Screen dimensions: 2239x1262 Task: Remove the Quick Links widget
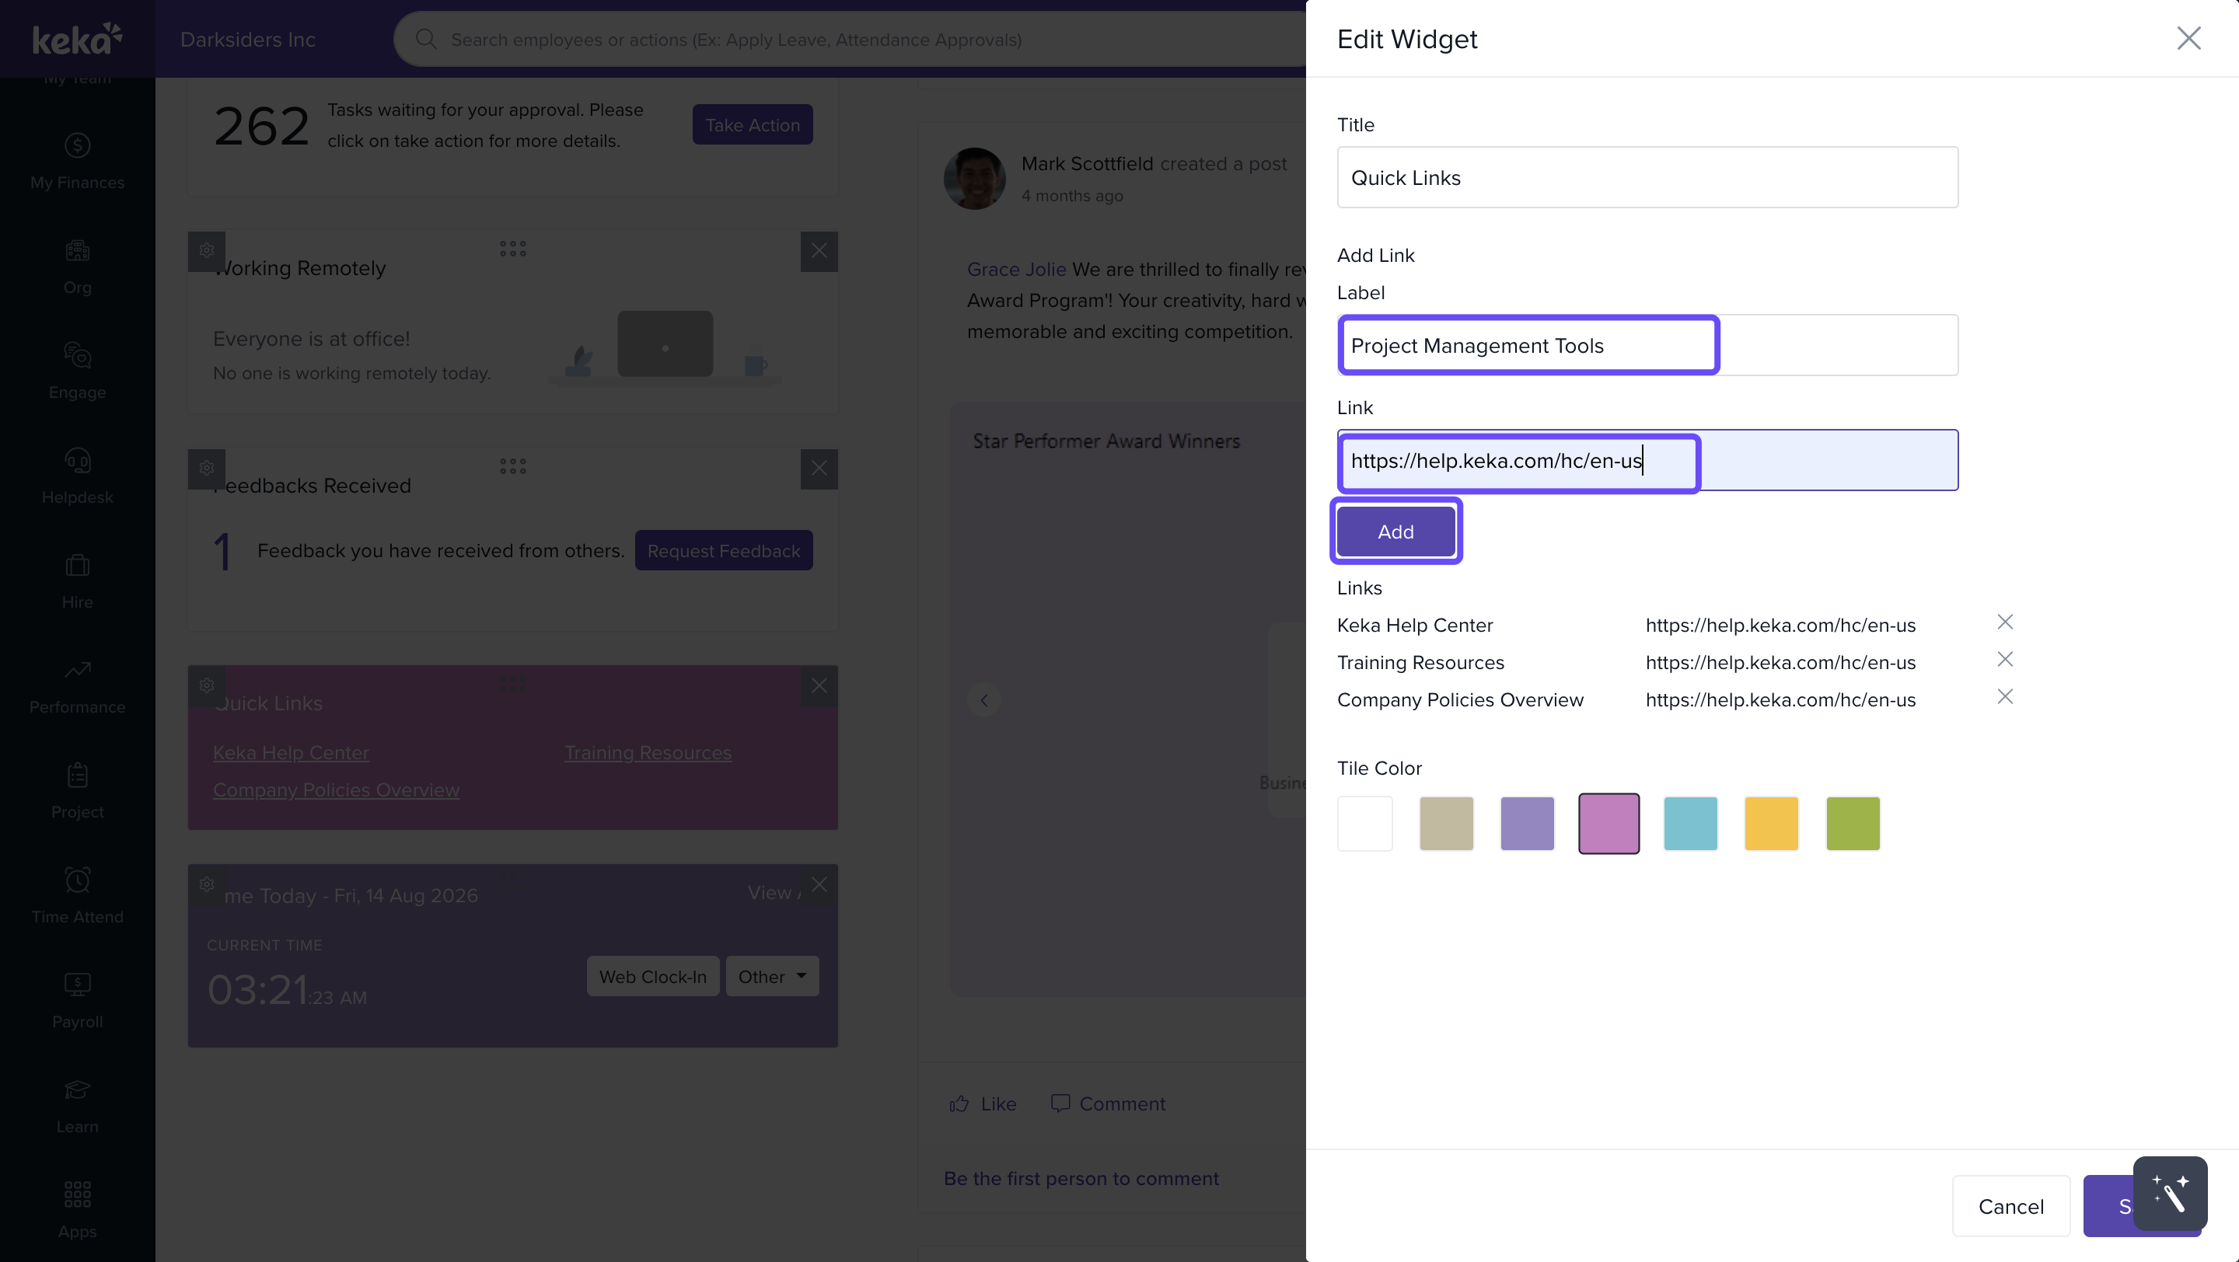pyautogui.click(x=819, y=686)
